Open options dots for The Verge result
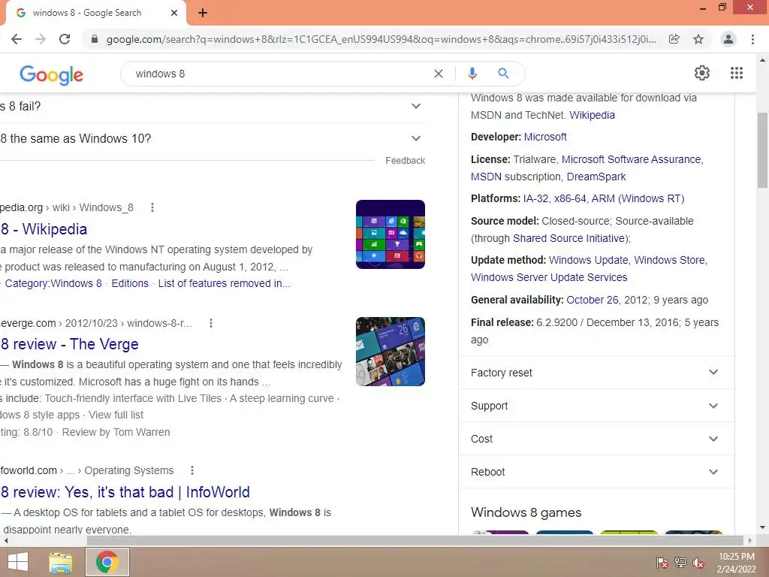The width and height of the screenshot is (769, 577). tap(211, 323)
